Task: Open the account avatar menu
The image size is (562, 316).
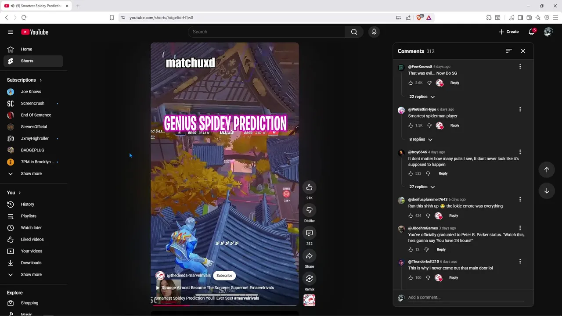Action: coord(548,32)
